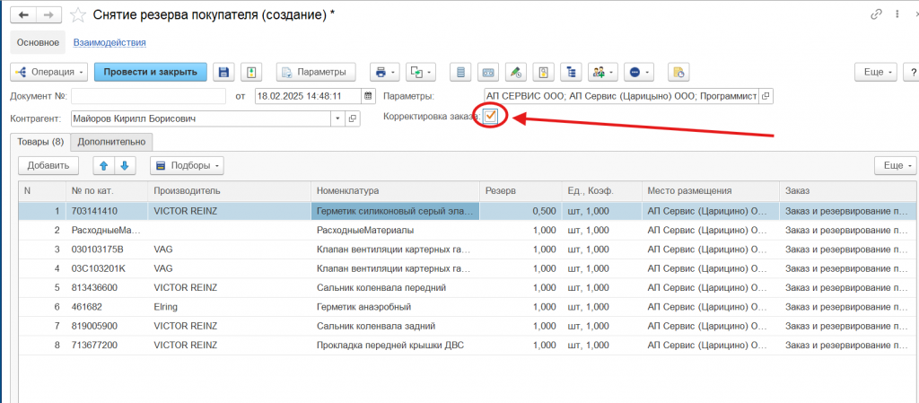The height and width of the screenshot is (403, 919).
Task: Click the back navigation arrow
Action: (22, 14)
